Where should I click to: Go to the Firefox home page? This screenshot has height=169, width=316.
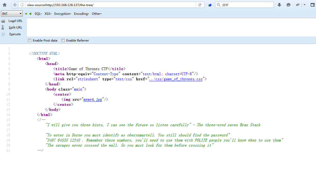click(4, 5)
